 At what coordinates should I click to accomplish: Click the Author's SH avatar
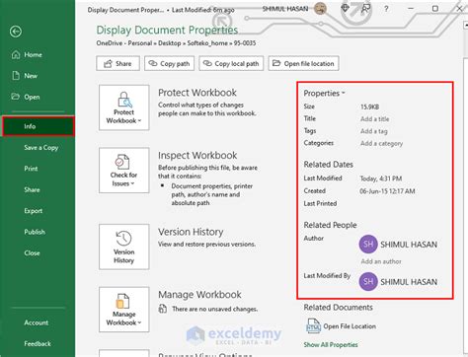tap(368, 245)
